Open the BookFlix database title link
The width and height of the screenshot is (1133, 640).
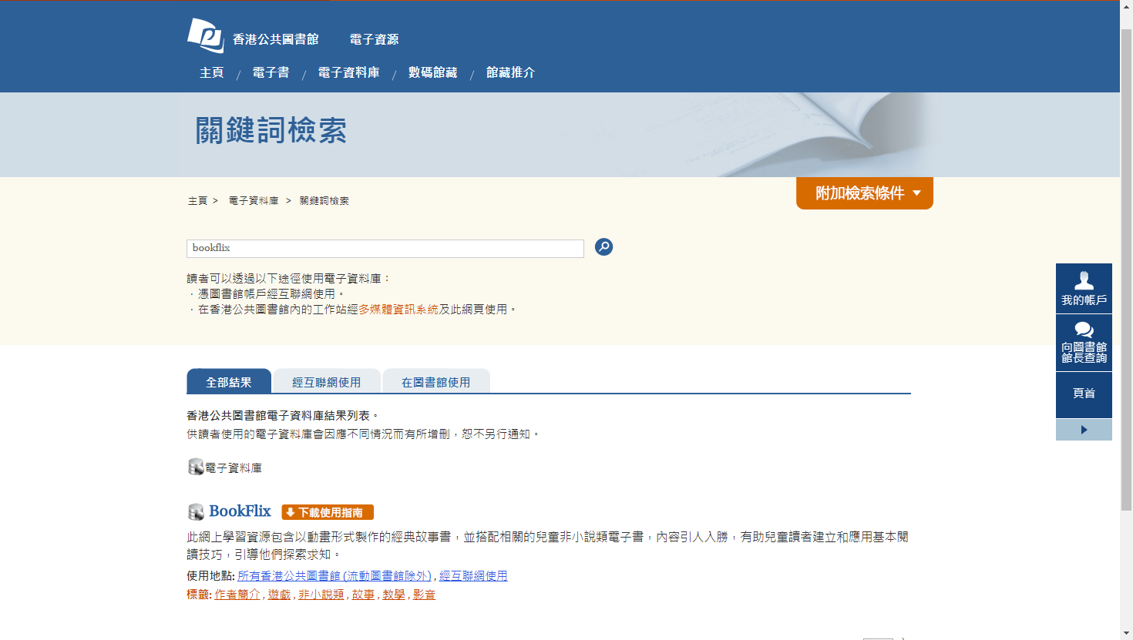240,511
